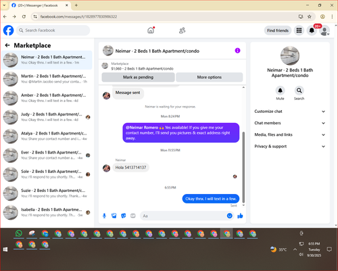Select the Messenger | Facebook browser tab
The height and width of the screenshot is (271, 338).
tap(40, 5)
